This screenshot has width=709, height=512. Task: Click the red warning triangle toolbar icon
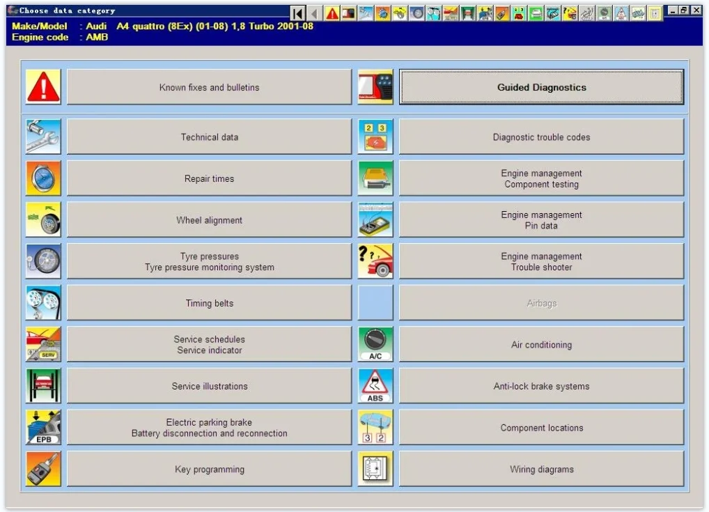pyautogui.click(x=332, y=13)
